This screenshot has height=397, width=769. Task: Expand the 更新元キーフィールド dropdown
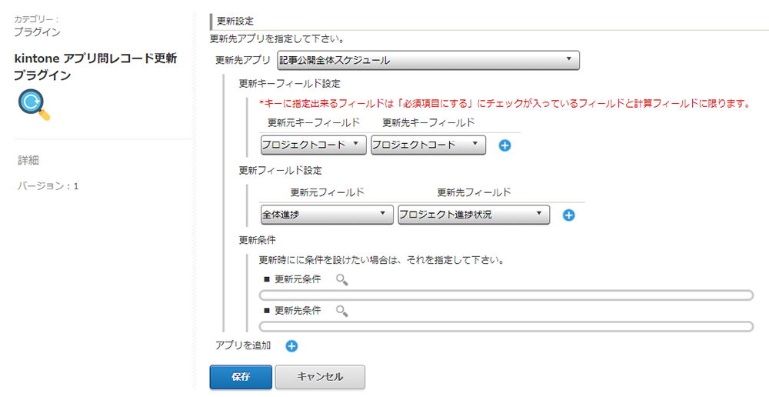tap(314, 145)
